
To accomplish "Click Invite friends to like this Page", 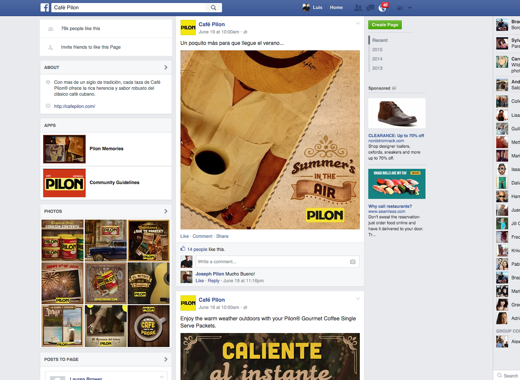I will coord(91,47).
